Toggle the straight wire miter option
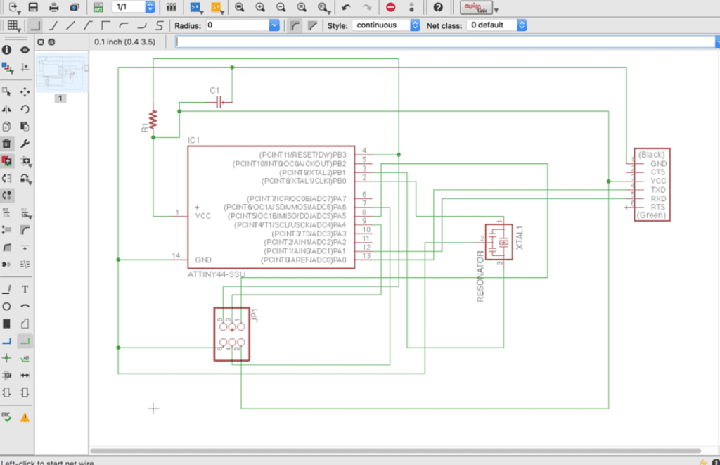720x465 pixels. click(311, 25)
